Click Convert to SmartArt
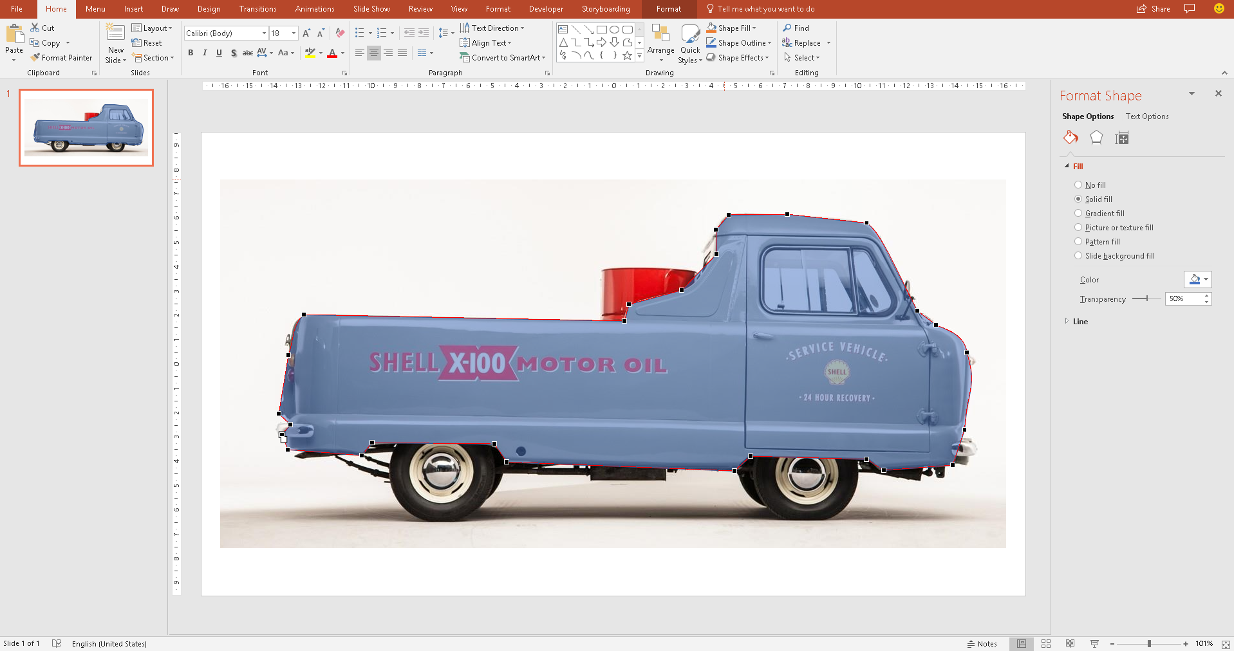Viewport: 1234px width, 651px height. click(x=502, y=57)
